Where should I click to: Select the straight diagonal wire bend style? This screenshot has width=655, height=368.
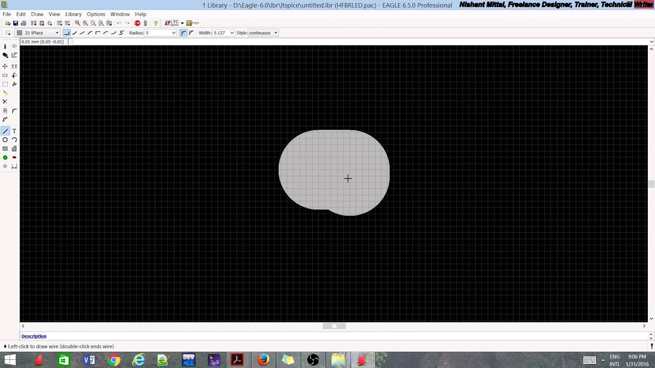pos(82,33)
